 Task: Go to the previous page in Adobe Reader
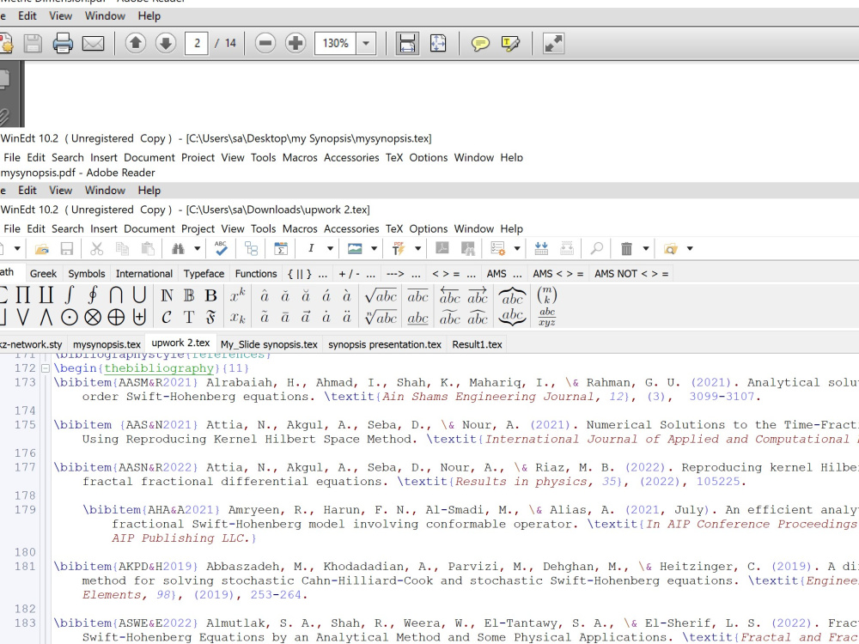pos(136,43)
